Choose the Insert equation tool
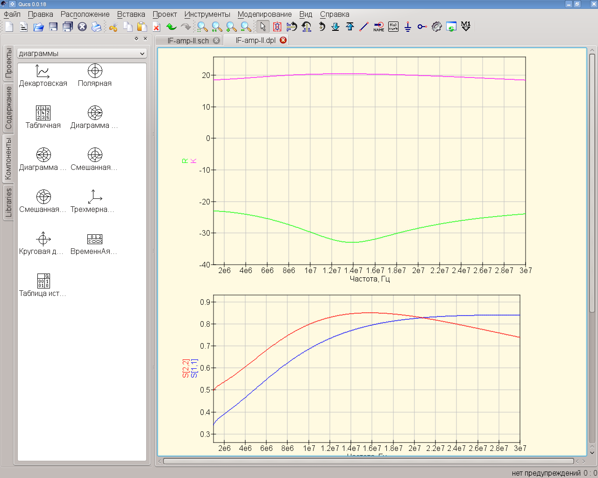Image resolution: width=598 pixels, height=478 pixels. [393, 27]
